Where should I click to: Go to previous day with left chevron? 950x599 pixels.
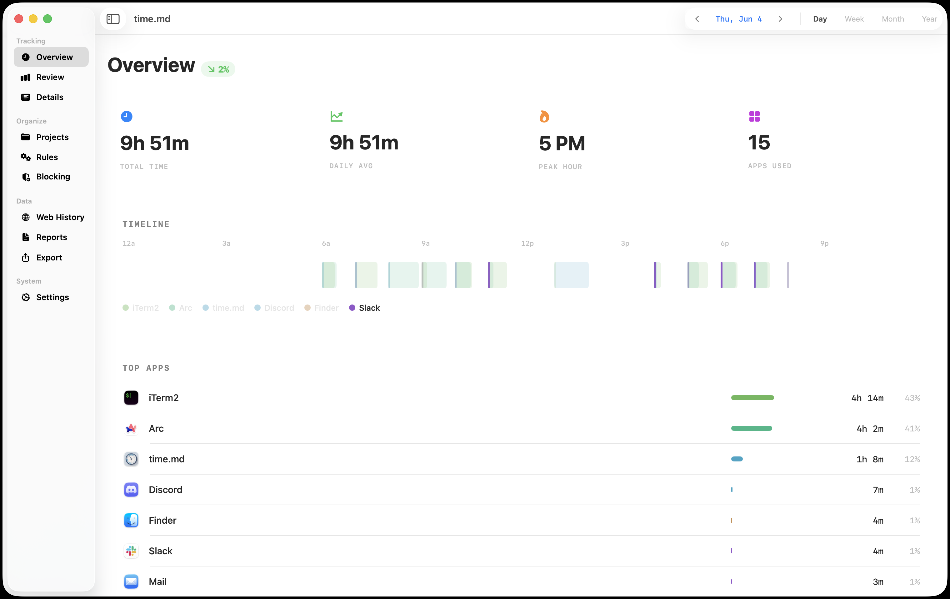(x=697, y=19)
